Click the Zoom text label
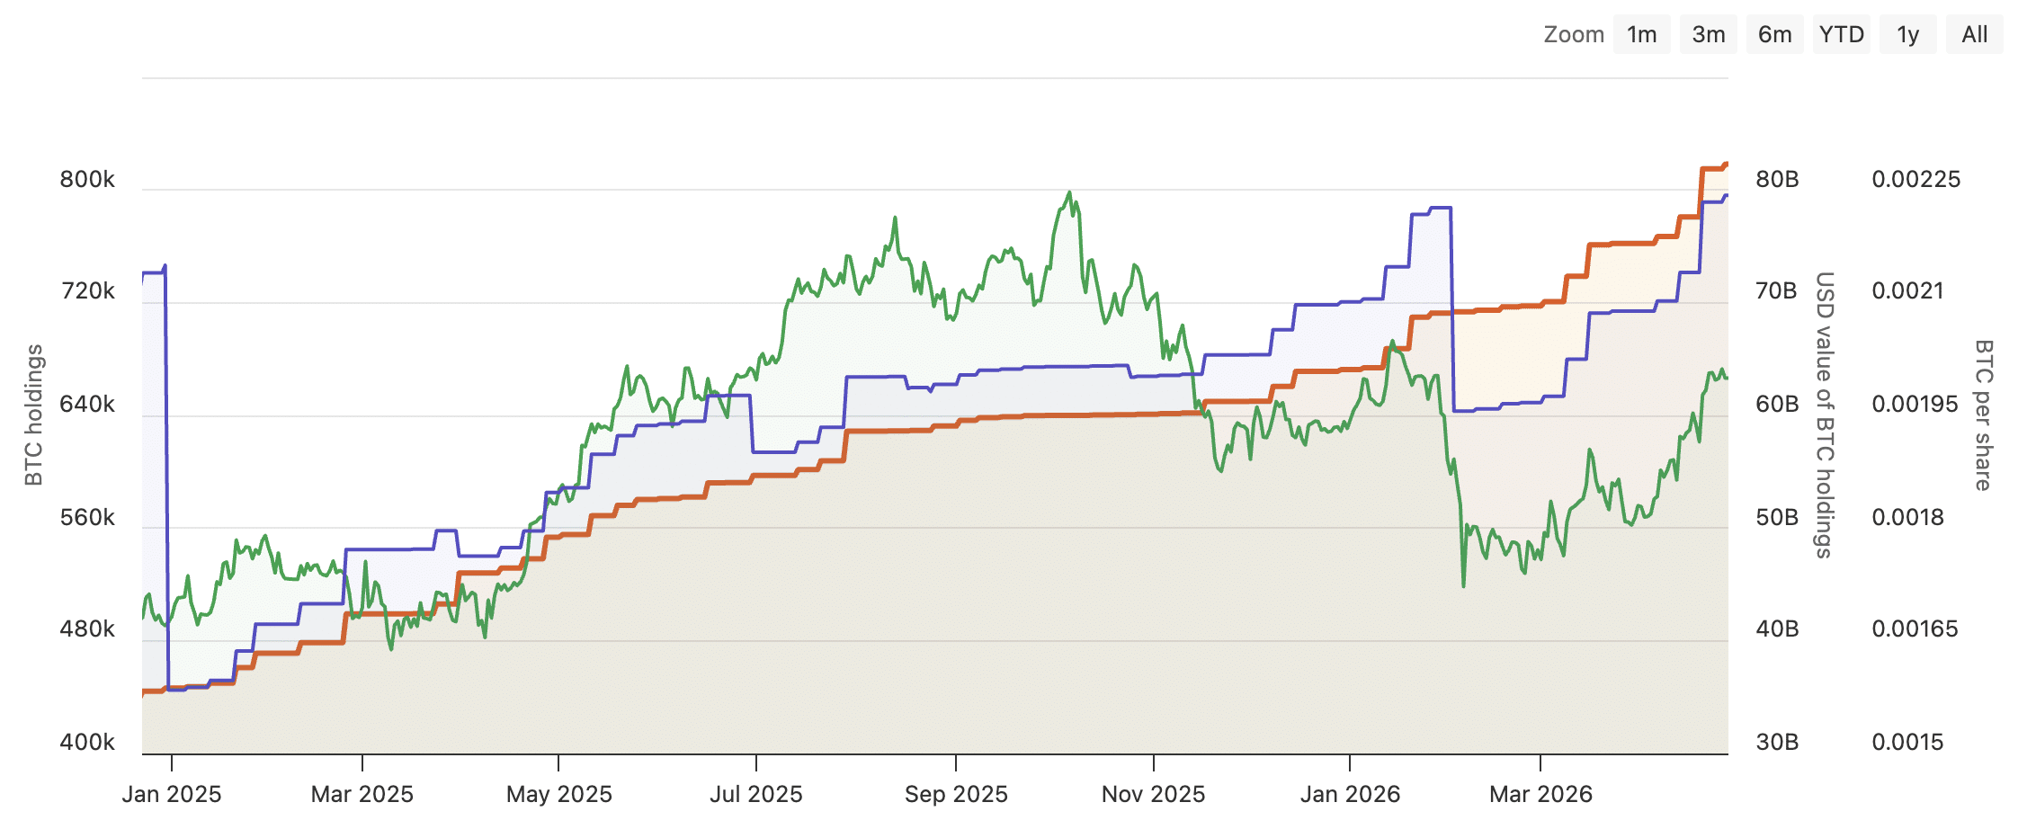Screen dimensions: 2027x838 click(1573, 34)
